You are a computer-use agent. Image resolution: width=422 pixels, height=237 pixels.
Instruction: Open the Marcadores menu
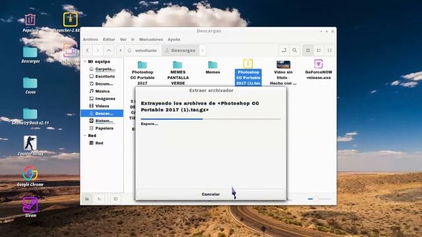(x=151, y=39)
